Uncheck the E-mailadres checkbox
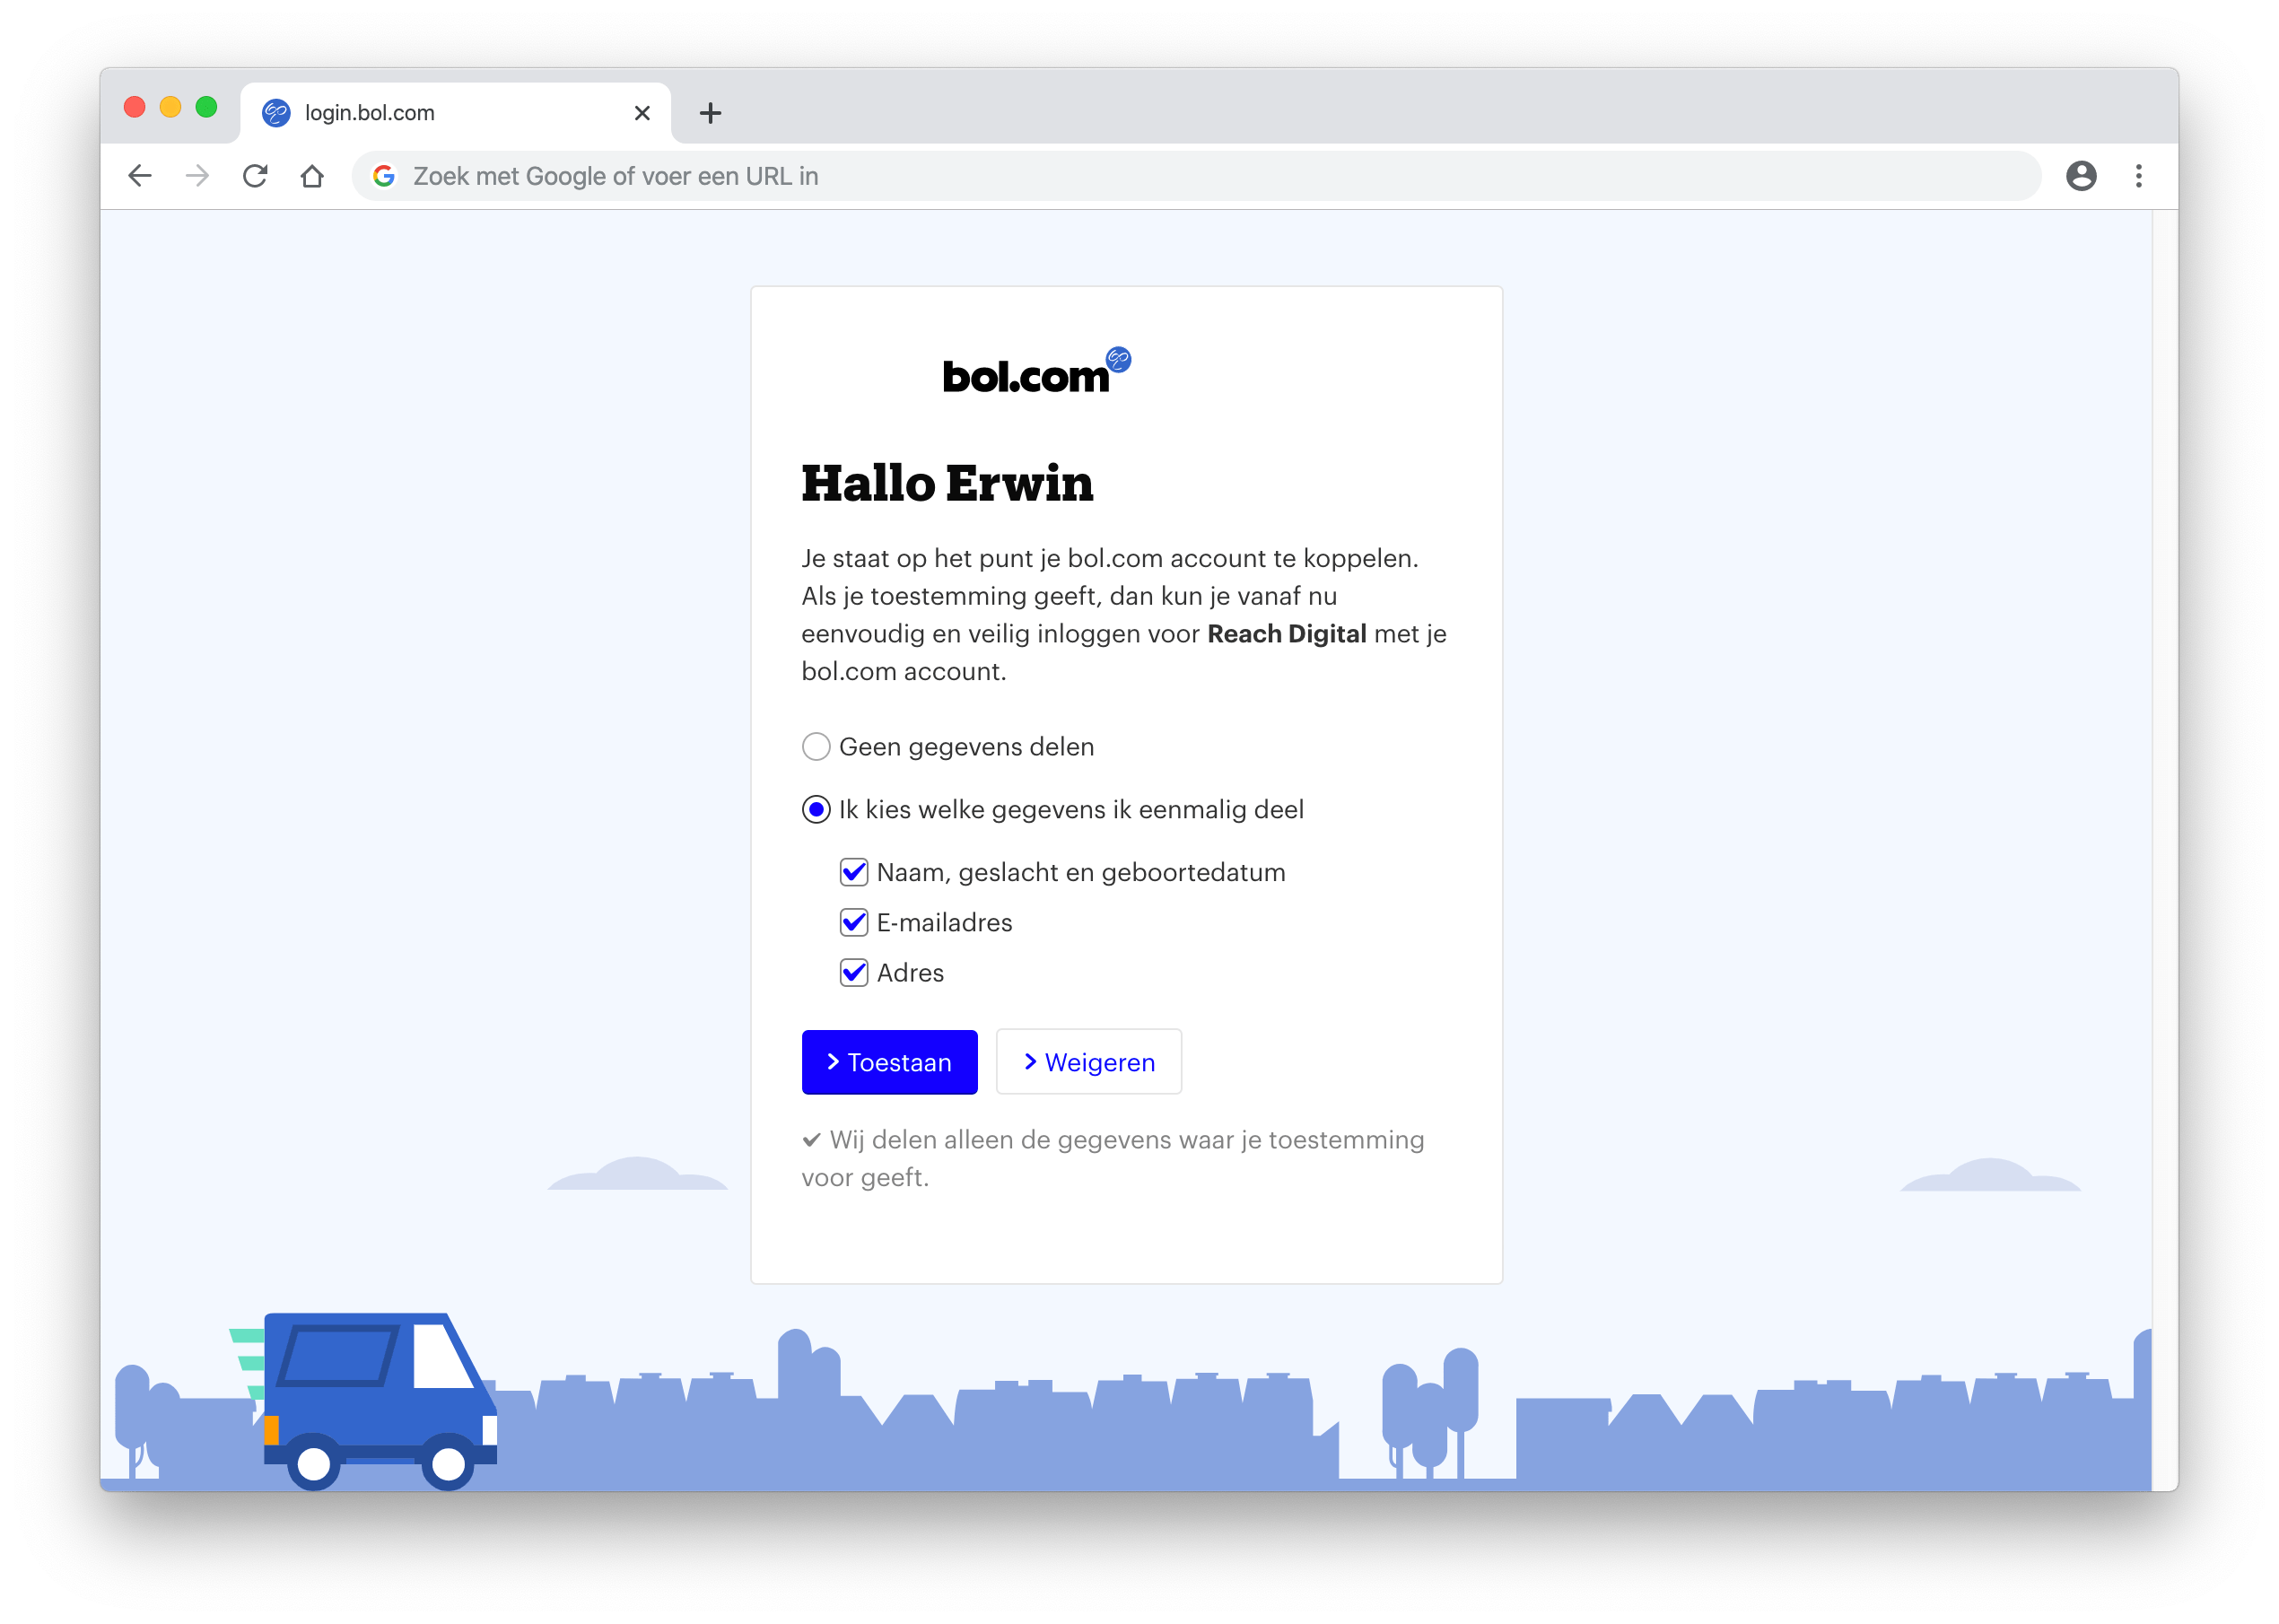The height and width of the screenshot is (1624, 2279). coord(854,922)
